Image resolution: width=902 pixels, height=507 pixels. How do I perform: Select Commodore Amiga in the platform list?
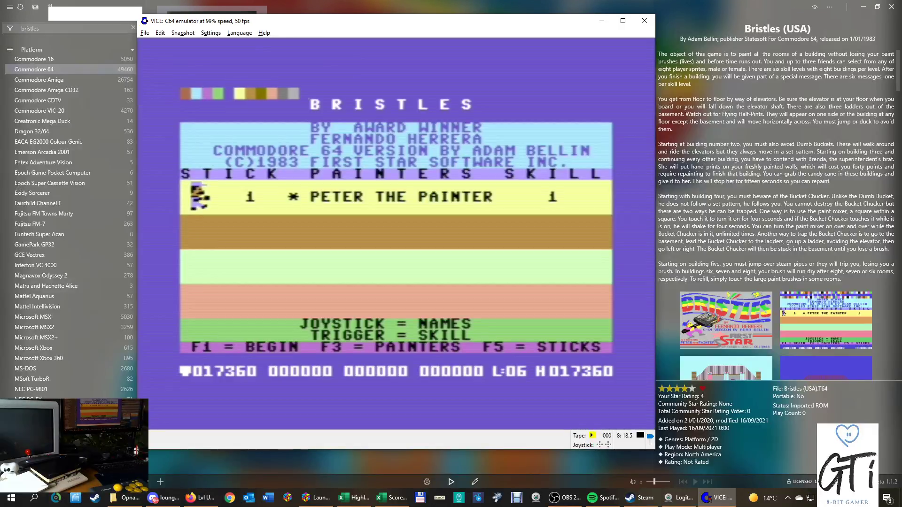pos(39,80)
